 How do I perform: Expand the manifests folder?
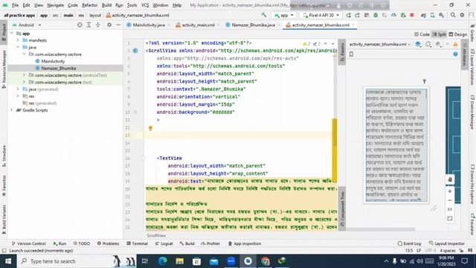(x=18, y=40)
